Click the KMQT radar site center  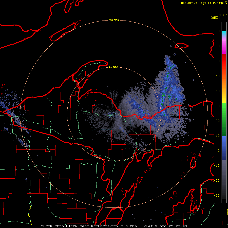pyautogui.click(x=114, y=114)
